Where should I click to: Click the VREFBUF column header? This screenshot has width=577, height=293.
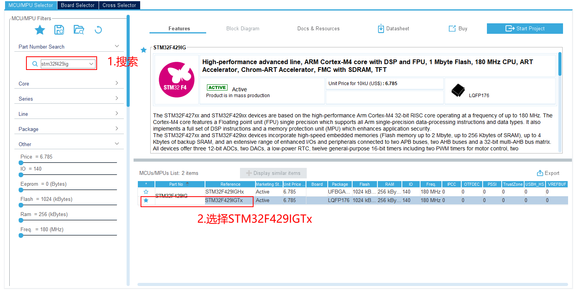tap(557, 184)
